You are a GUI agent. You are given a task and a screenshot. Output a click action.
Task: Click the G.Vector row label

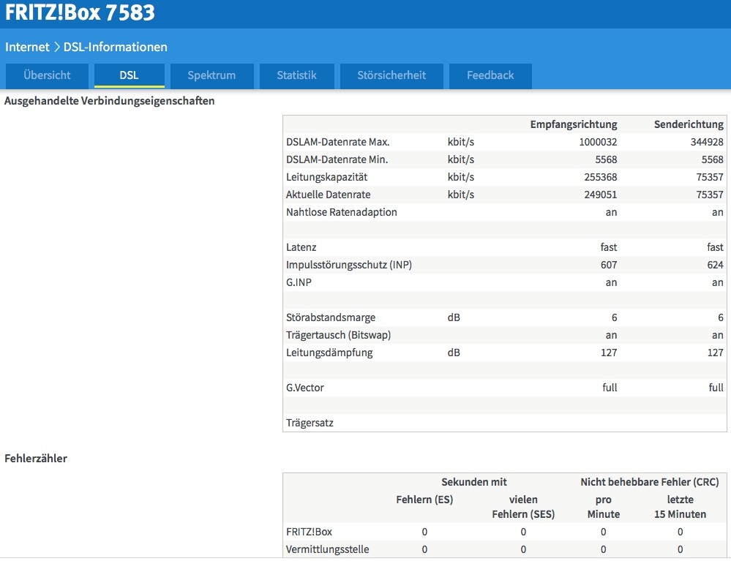pyautogui.click(x=305, y=388)
